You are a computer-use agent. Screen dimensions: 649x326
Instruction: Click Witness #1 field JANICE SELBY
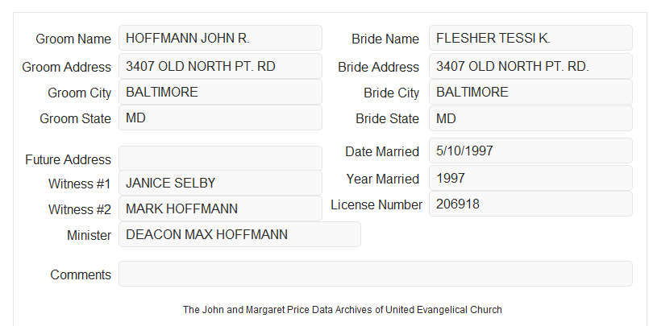click(220, 183)
